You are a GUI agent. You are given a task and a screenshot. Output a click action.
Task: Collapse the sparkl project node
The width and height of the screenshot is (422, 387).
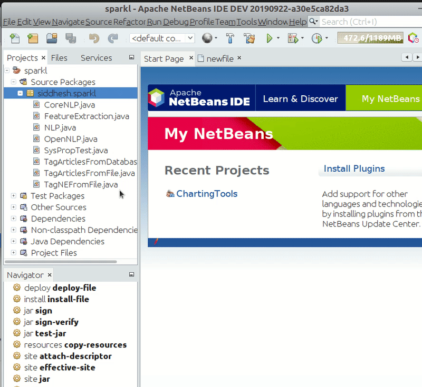point(7,71)
